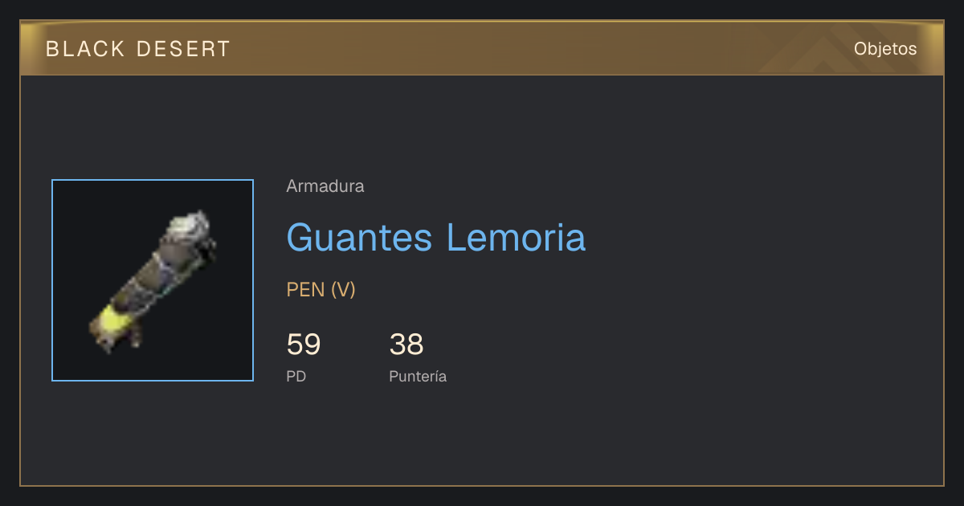Click the BLACK DESERT header title
964x506 pixels.
tap(138, 49)
